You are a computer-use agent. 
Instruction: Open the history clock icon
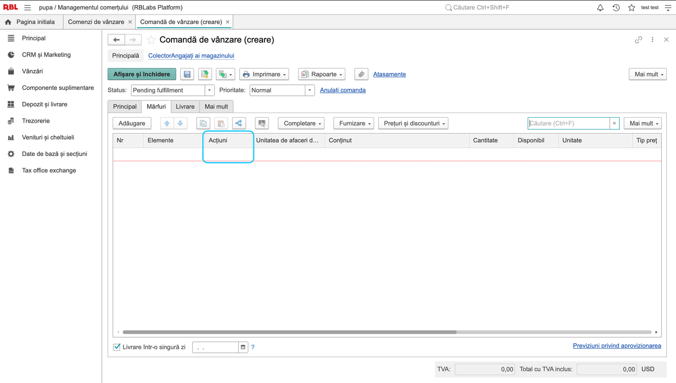(x=616, y=8)
